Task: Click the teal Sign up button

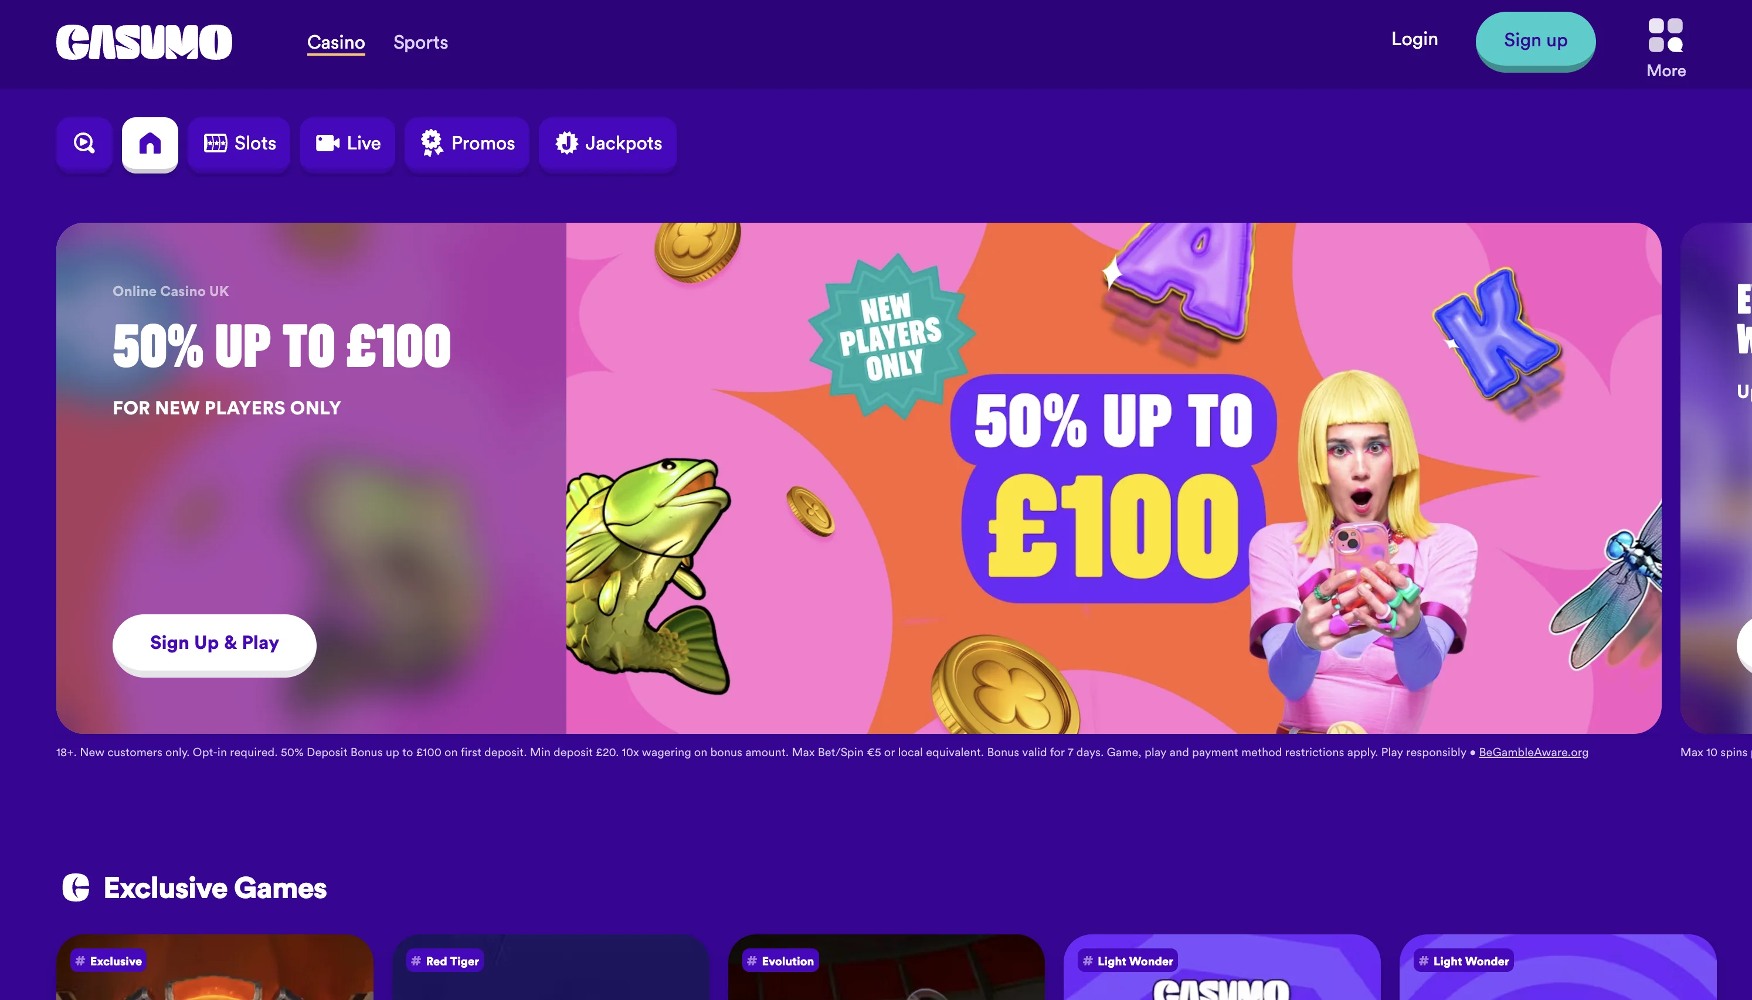Action: (x=1535, y=40)
